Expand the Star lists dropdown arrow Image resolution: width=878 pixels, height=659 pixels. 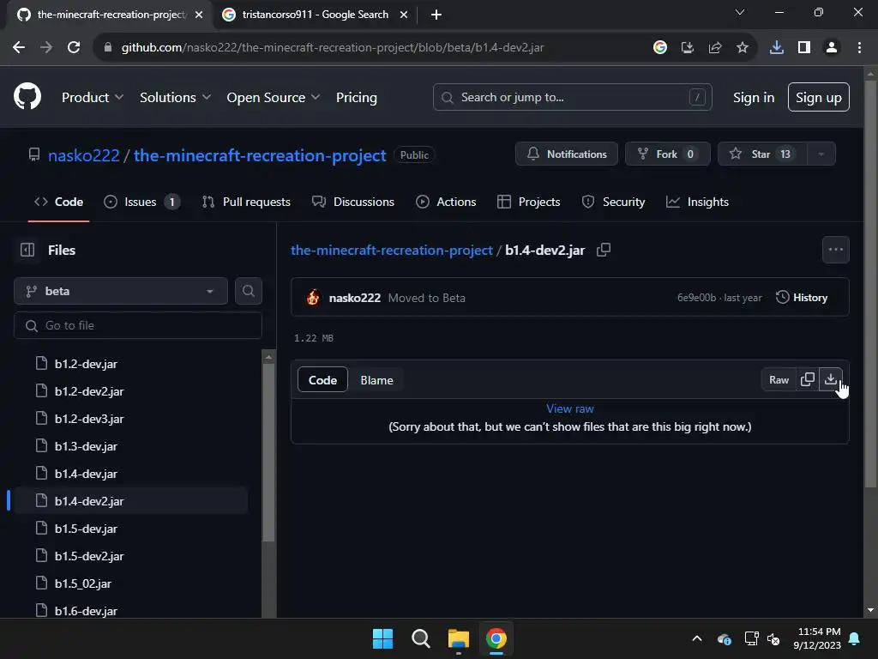(x=821, y=154)
